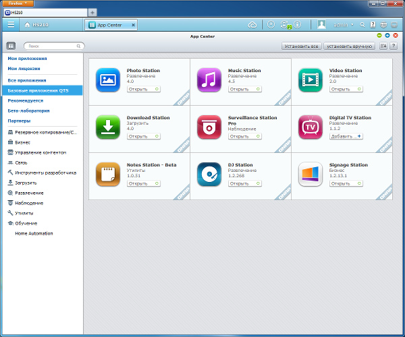Open the top bar help icon
The width and height of the screenshot is (405, 337).
click(x=373, y=25)
